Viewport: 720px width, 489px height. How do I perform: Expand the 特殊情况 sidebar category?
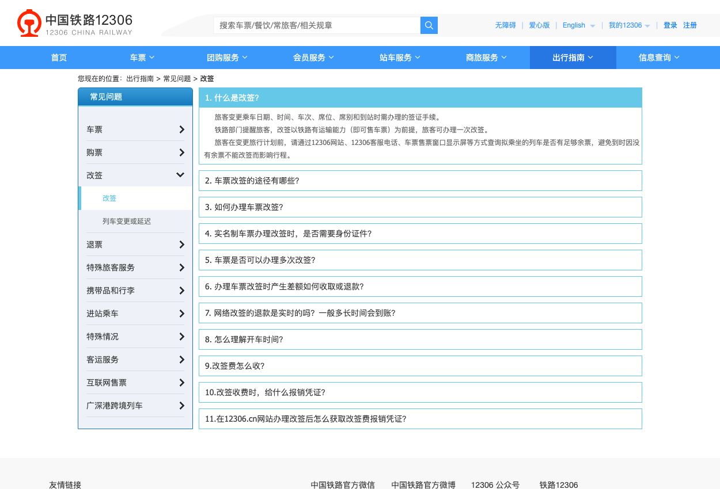[135, 337]
